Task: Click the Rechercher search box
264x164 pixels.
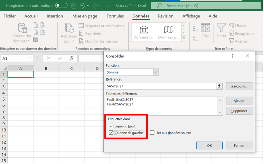Action: tap(206, 6)
